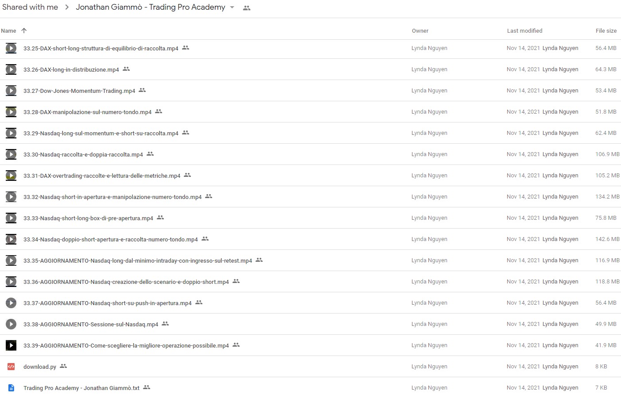The image size is (621, 394).
Task: Click the video icon for 33.30-Nasdaq-raccolta-e-doppia-raccolta
Action: pos(11,154)
